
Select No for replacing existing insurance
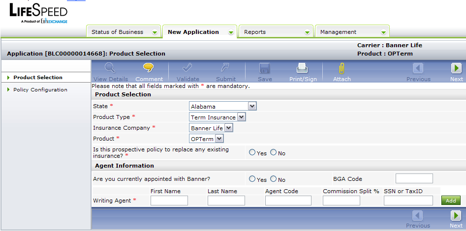point(274,153)
